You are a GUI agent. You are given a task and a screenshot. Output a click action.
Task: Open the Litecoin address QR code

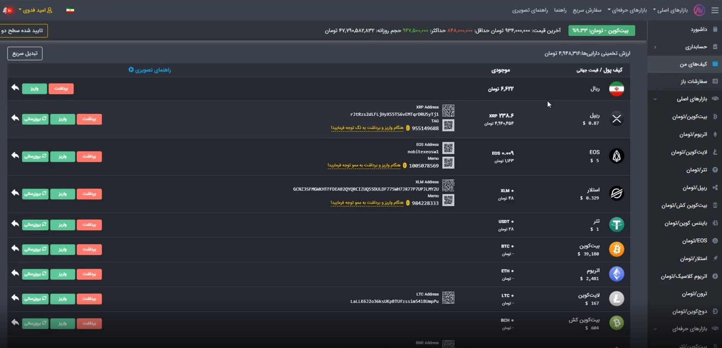pyautogui.click(x=448, y=297)
